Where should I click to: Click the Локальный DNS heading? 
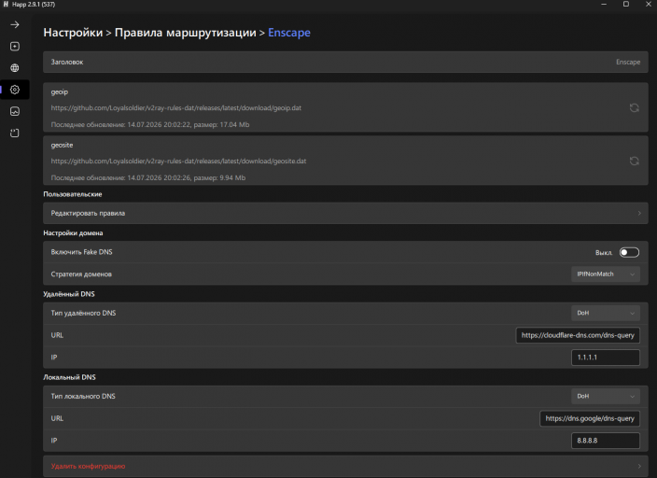click(x=70, y=377)
